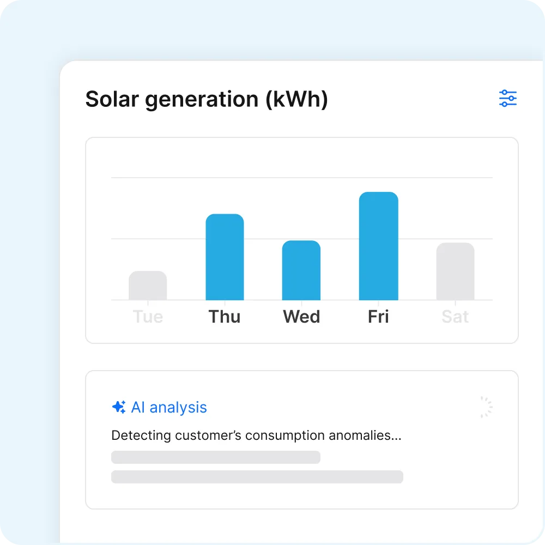
Task: Click the AI analysis sparkle icon
Action: click(x=118, y=407)
